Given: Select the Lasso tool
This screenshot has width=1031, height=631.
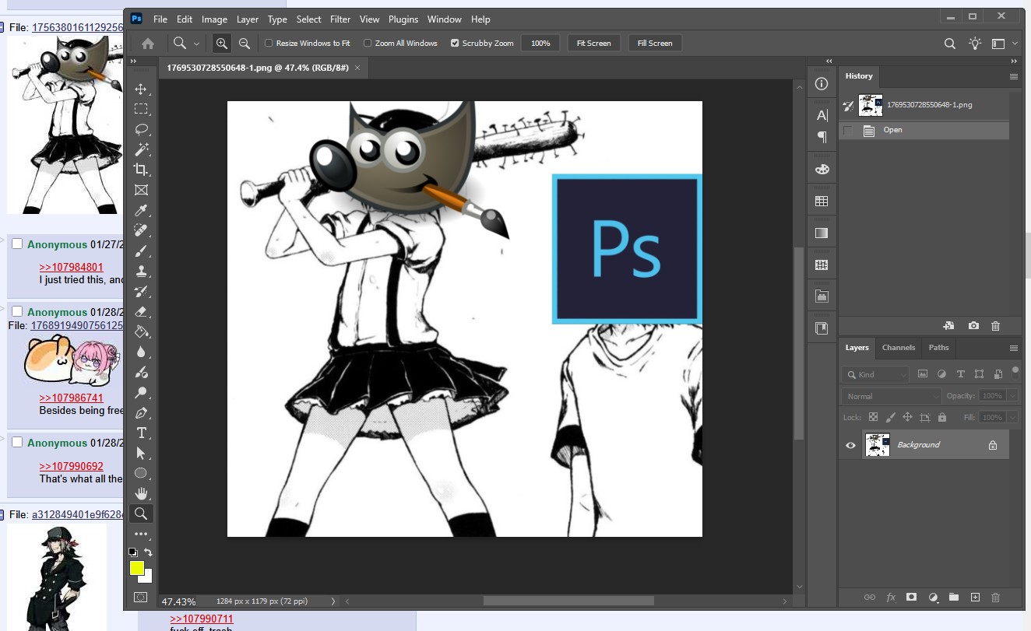Looking at the screenshot, I should 141,129.
